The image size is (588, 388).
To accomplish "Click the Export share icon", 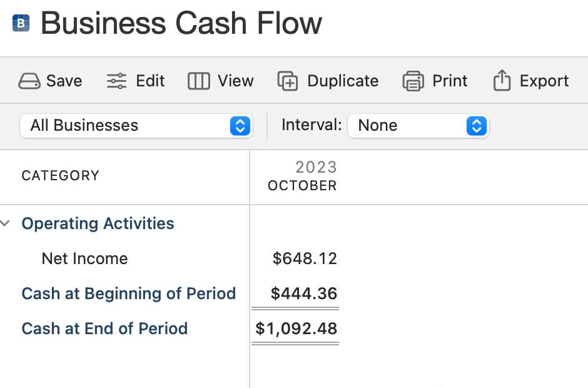I will pos(502,81).
